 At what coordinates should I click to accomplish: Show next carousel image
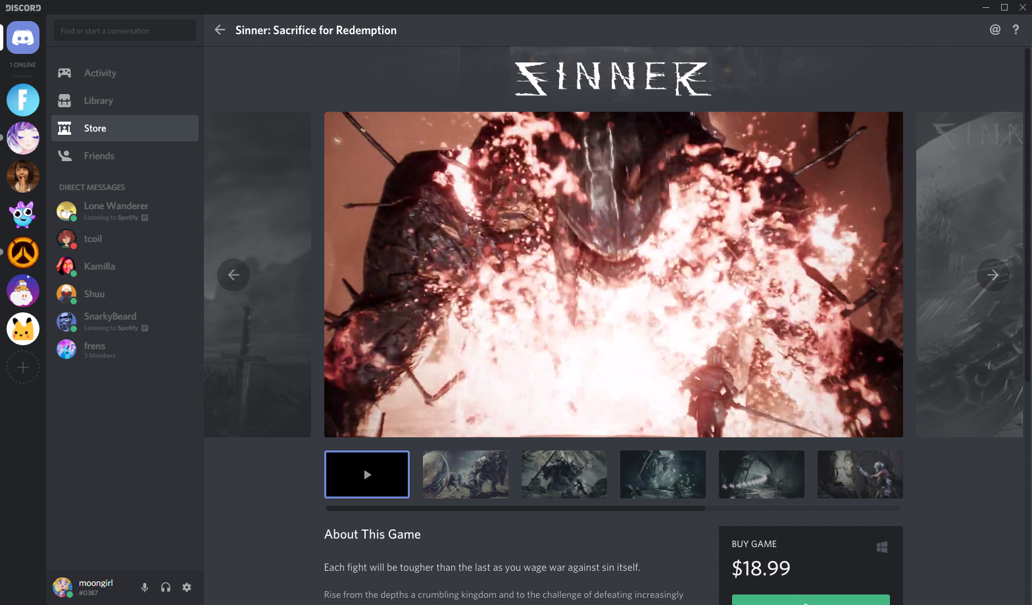point(993,275)
